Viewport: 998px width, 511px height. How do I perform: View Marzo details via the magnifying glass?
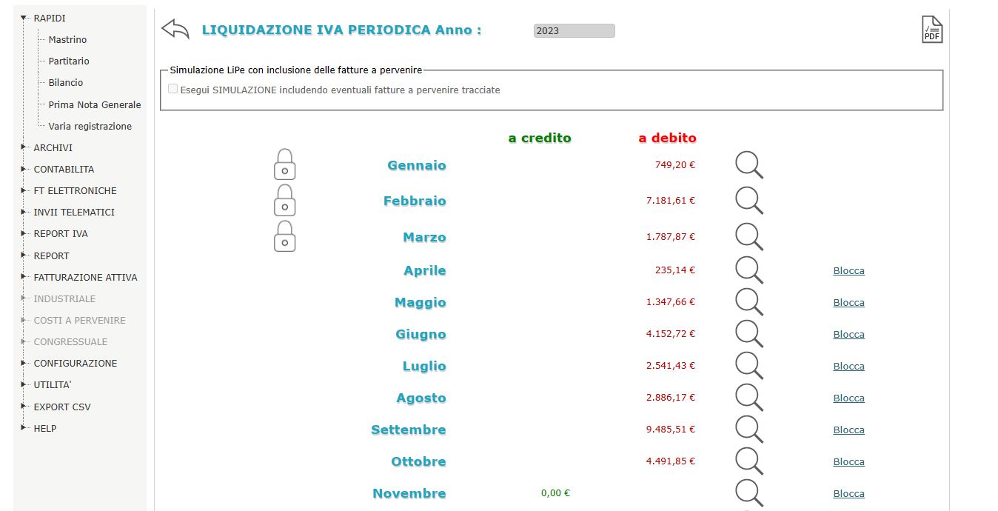pos(748,237)
